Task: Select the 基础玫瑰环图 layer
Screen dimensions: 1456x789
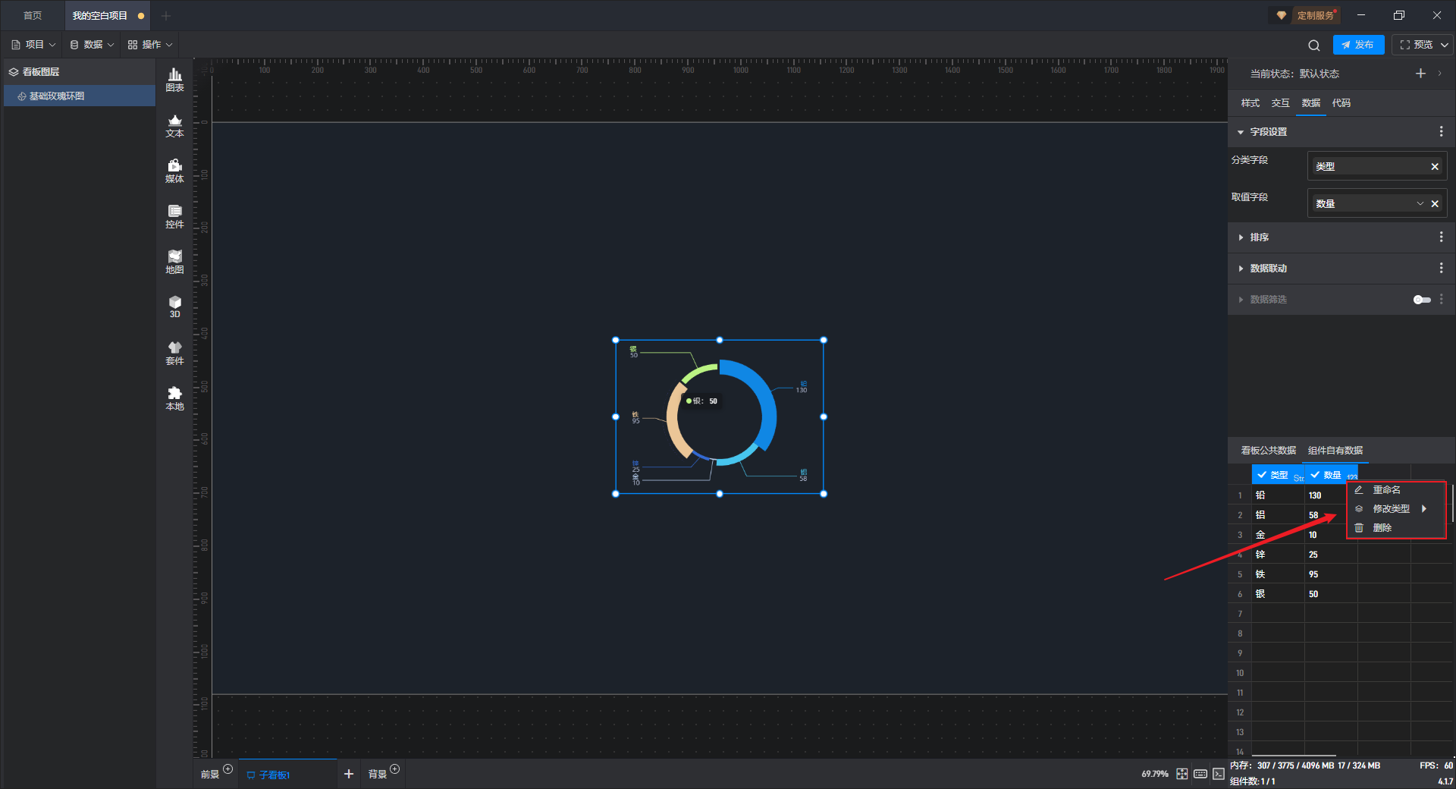Action: [x=80, y=96]
